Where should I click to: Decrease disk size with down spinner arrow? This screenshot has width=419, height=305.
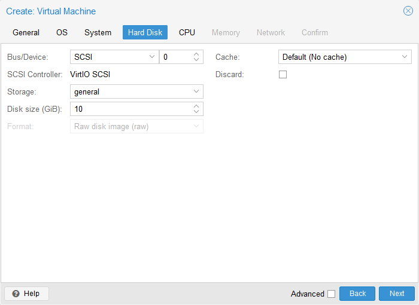[x=196, y=112]
